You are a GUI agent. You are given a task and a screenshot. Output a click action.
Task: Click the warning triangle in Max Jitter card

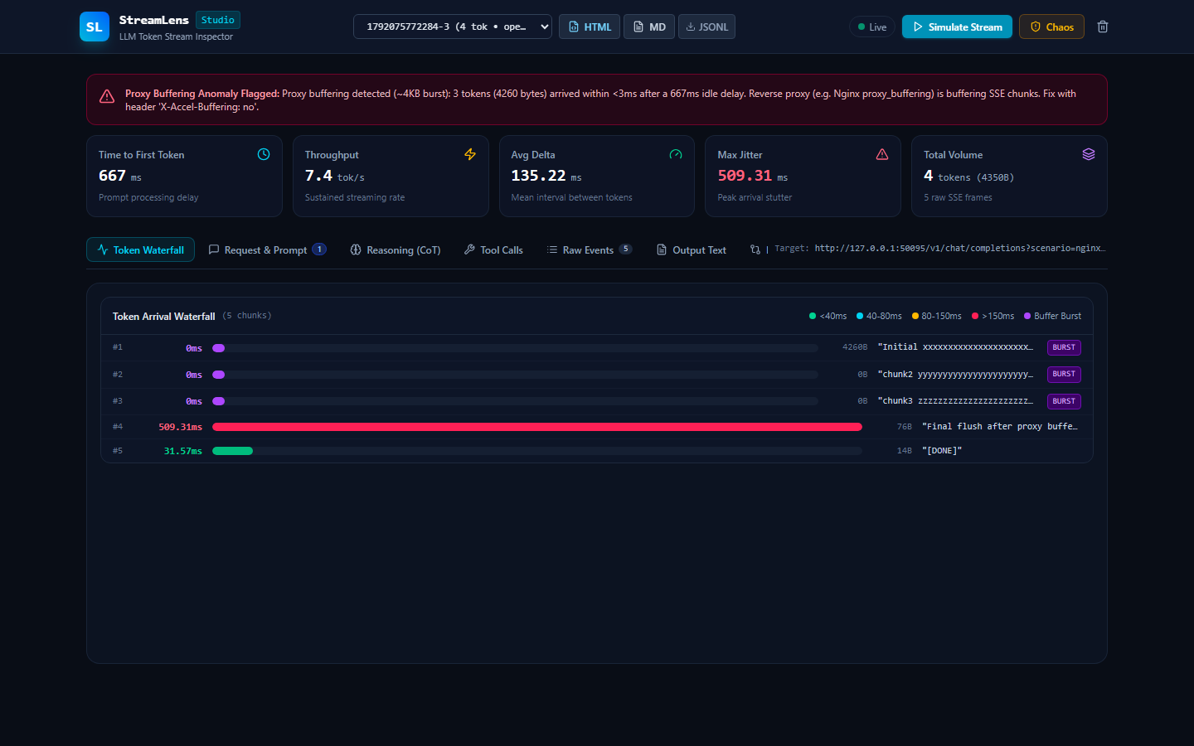[882, 154]
